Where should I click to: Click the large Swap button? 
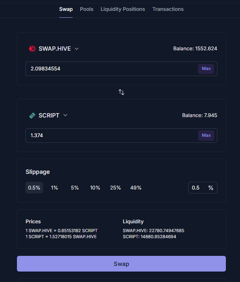(121, 263)
